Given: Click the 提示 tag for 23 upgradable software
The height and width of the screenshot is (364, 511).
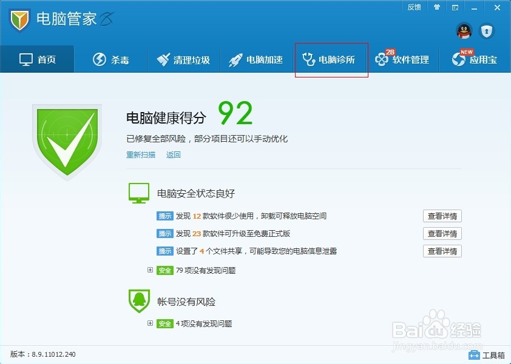Looking at the screenshot, I should (x=165, y=234).
